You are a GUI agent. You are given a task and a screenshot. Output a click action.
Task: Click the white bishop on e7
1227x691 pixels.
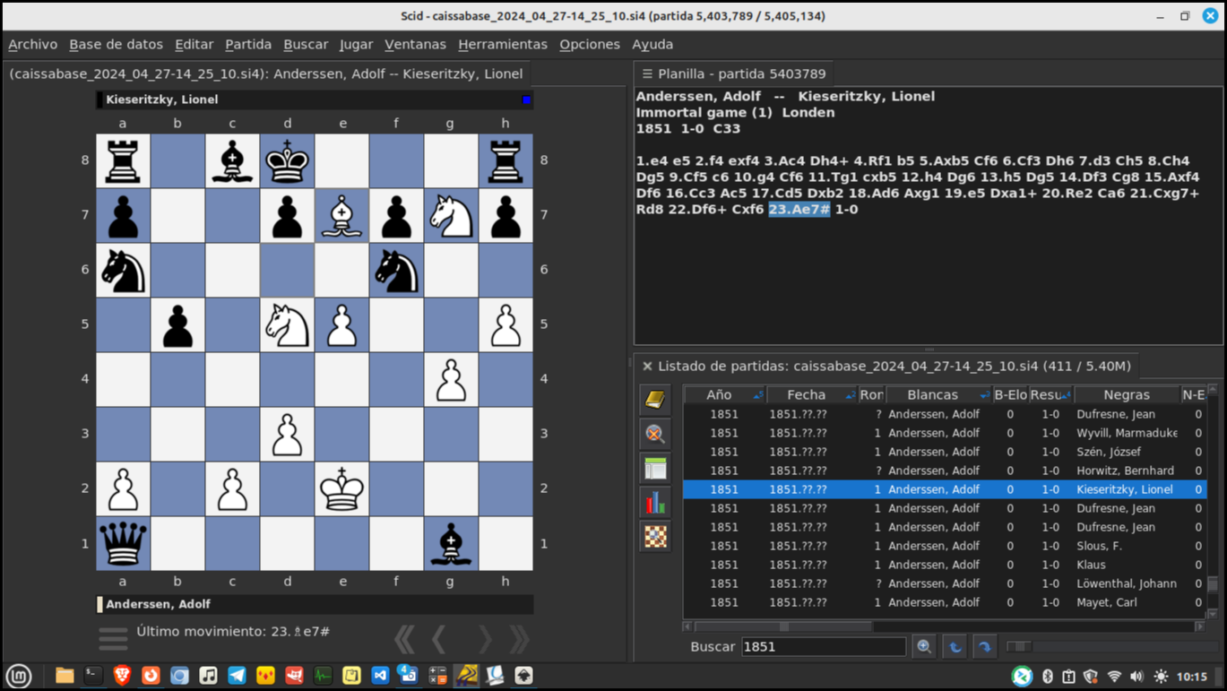[x=341, y=215]
